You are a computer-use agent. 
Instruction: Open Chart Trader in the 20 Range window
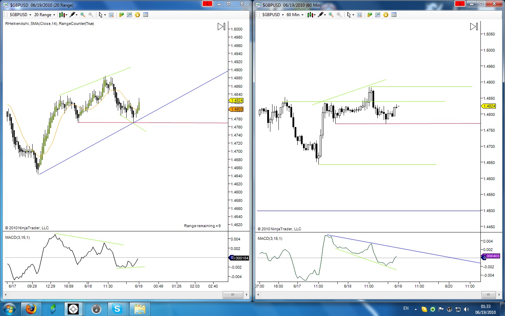(x=121, y=15)
